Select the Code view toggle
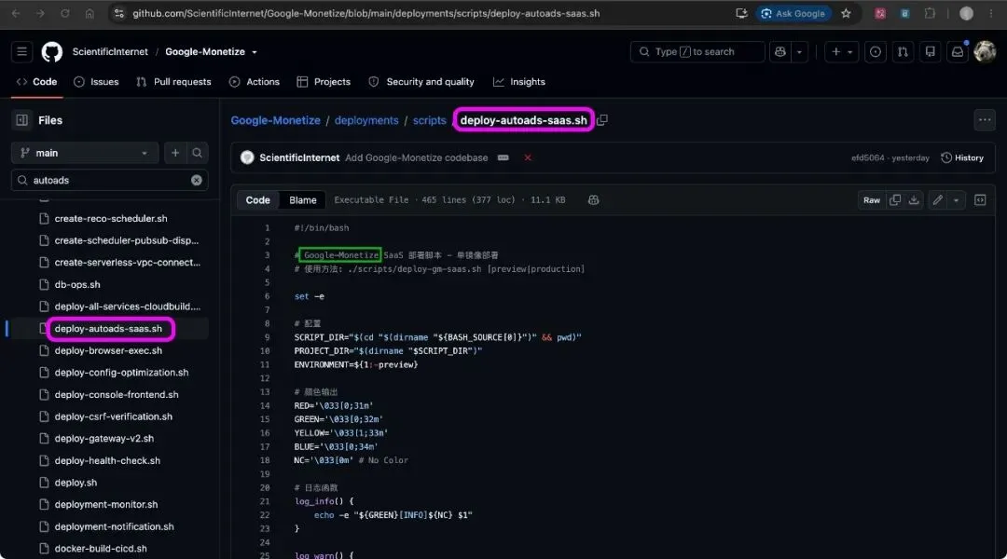This screenshot has width=1007, height=559. (257, 200)
